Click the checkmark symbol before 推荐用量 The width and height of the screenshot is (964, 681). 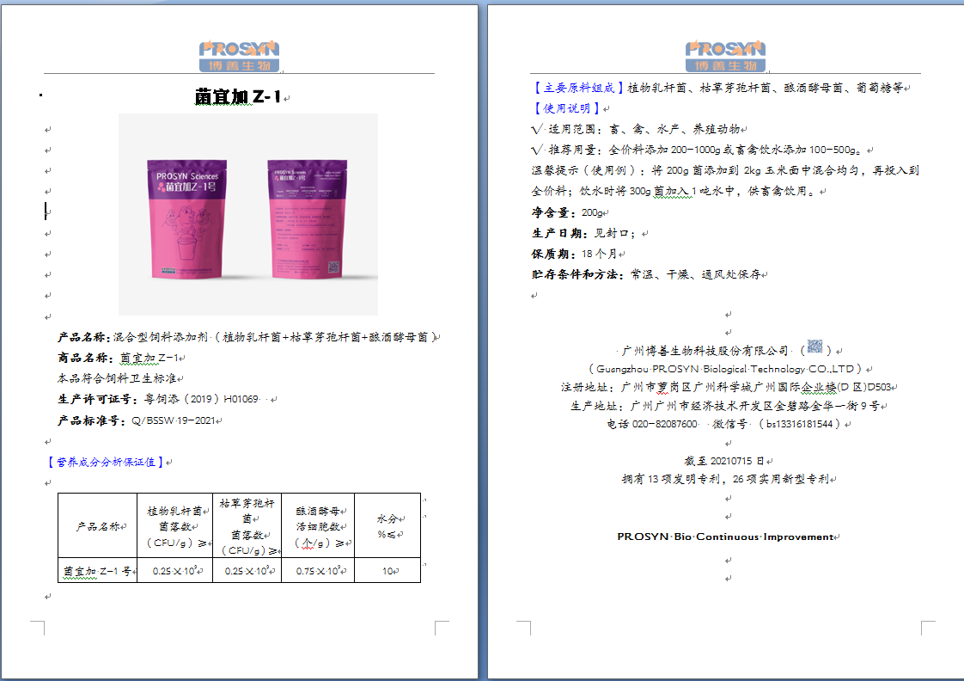537,150
